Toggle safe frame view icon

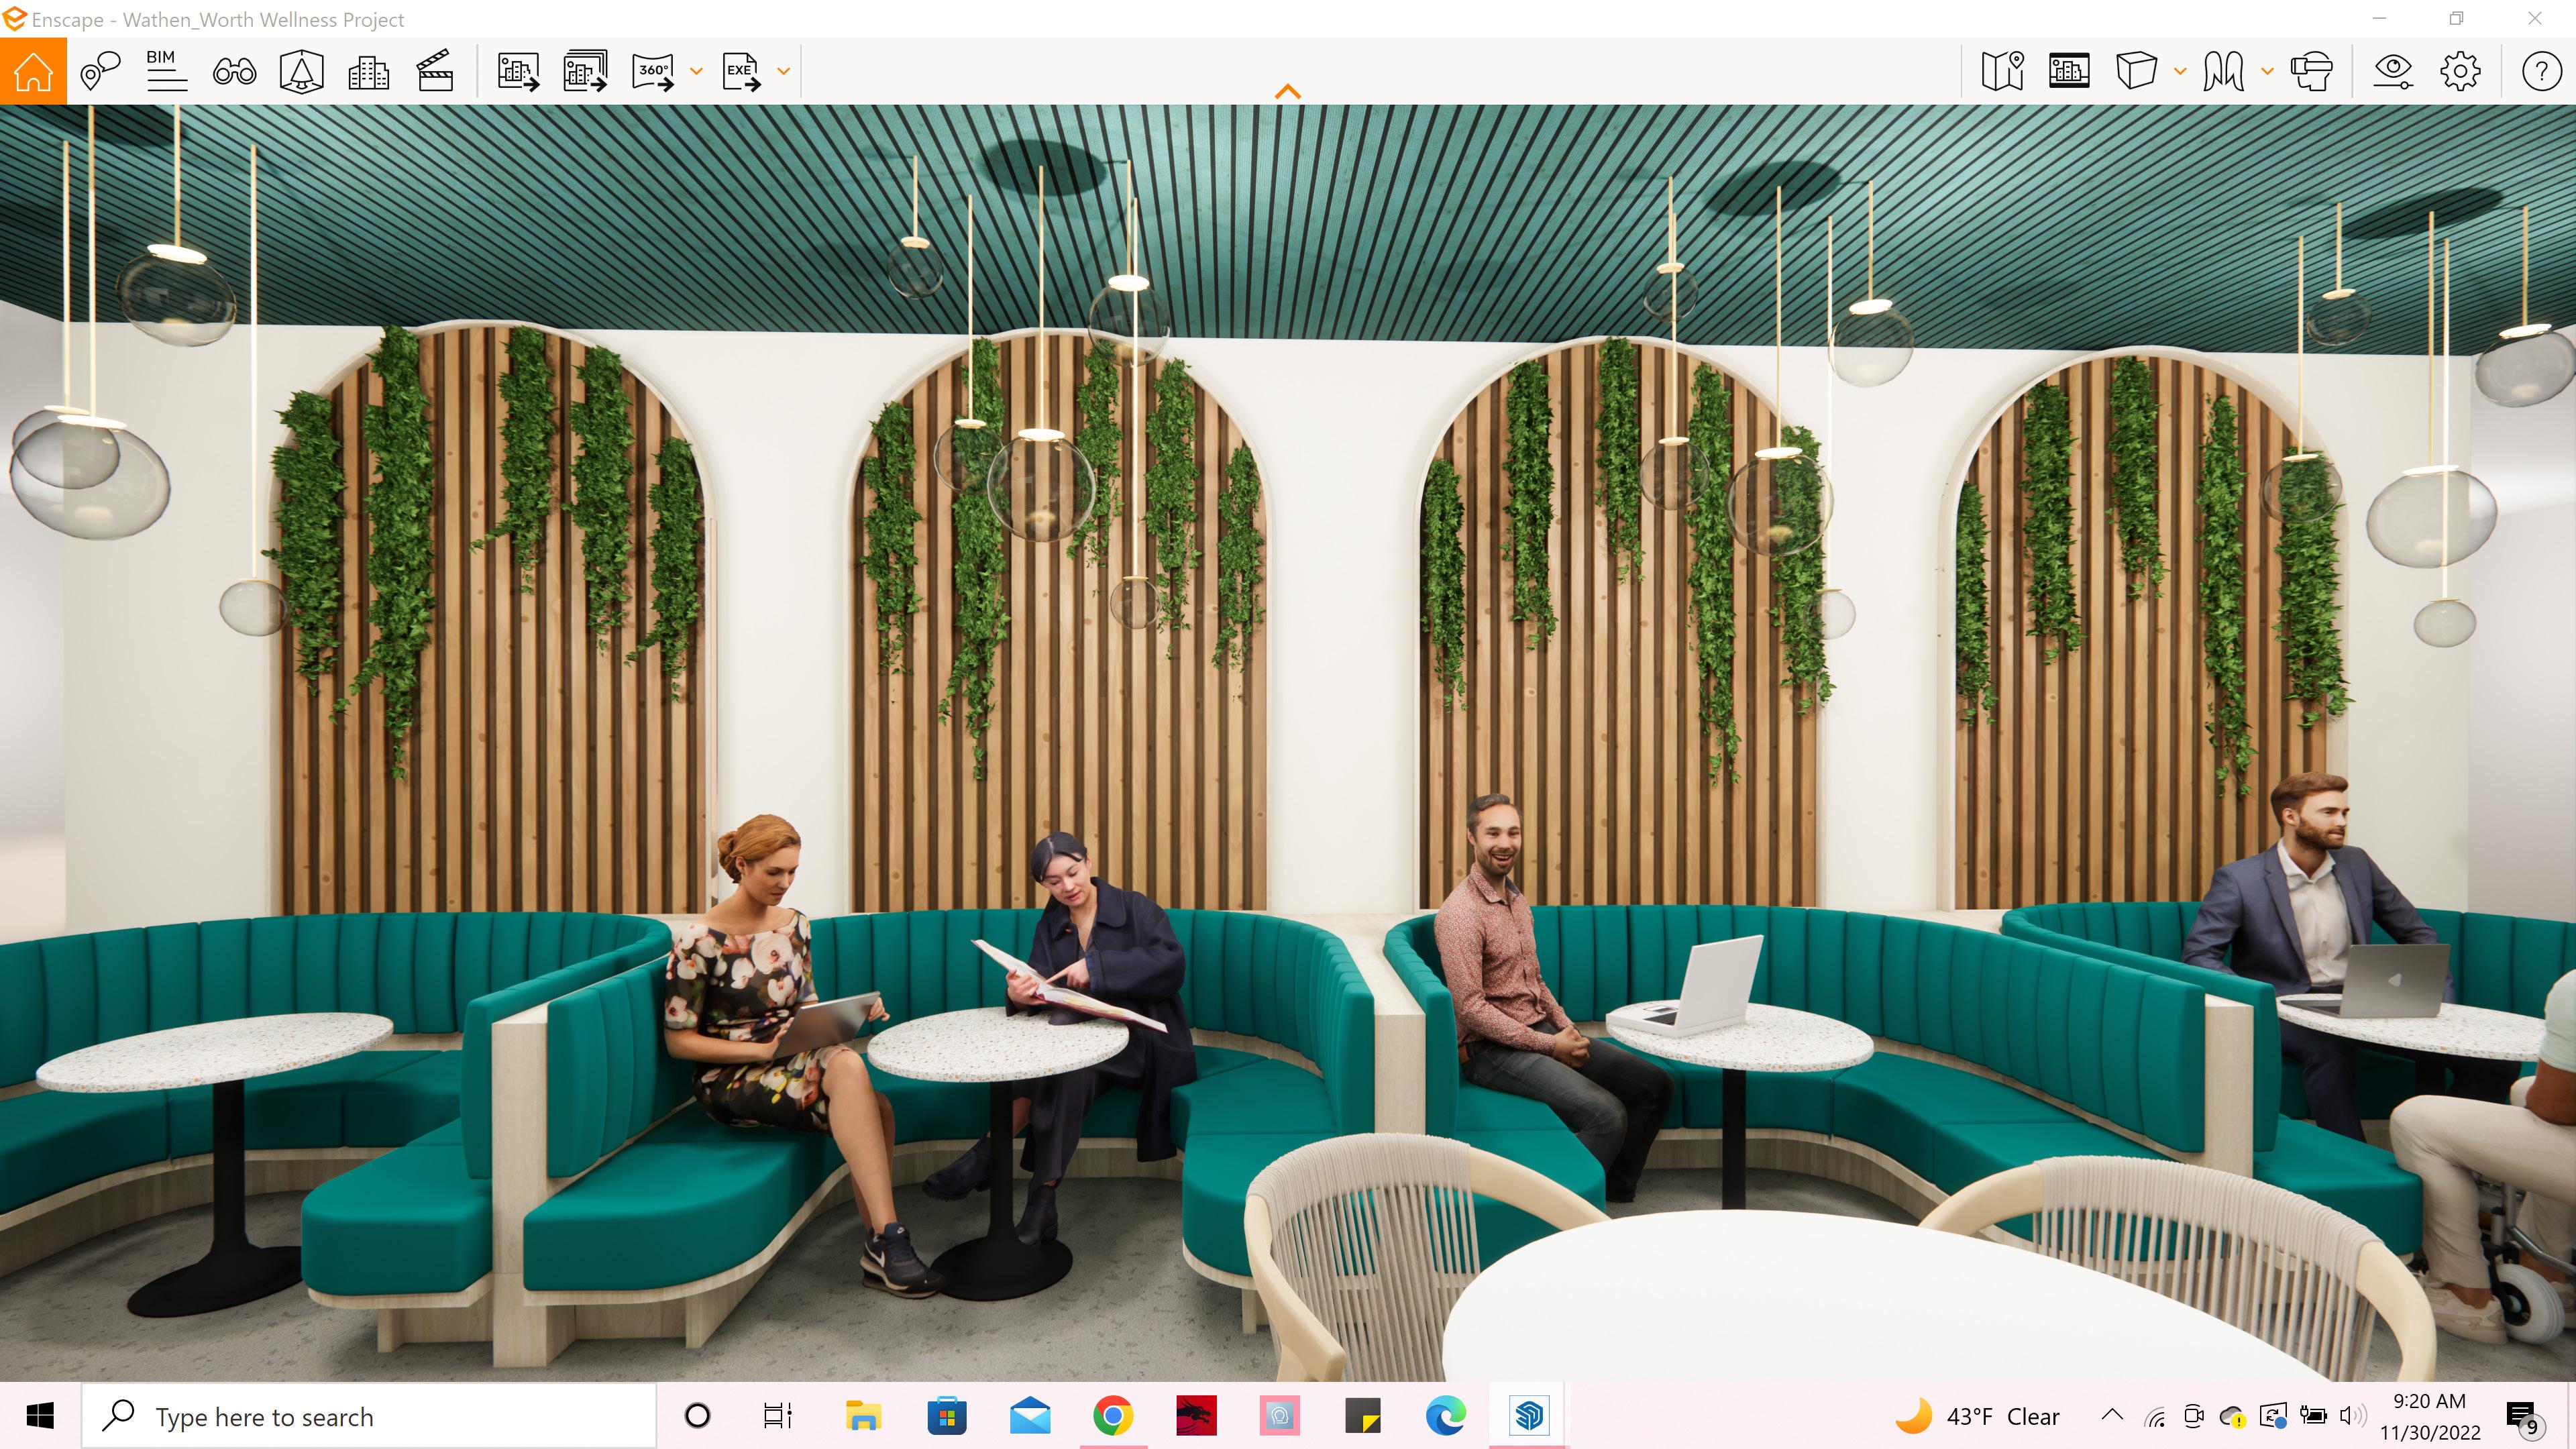pyautogui.click(x=2069, y=71)
